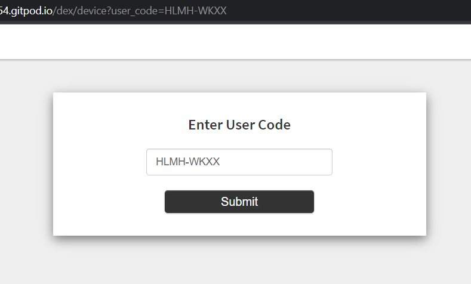Click the word User in the heading
This screenshot has width=471, height=284.
tap(241, 125)
